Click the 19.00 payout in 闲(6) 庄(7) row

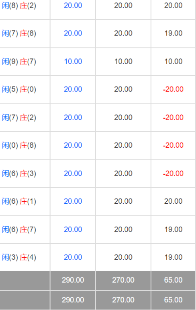tap(174, 229)
